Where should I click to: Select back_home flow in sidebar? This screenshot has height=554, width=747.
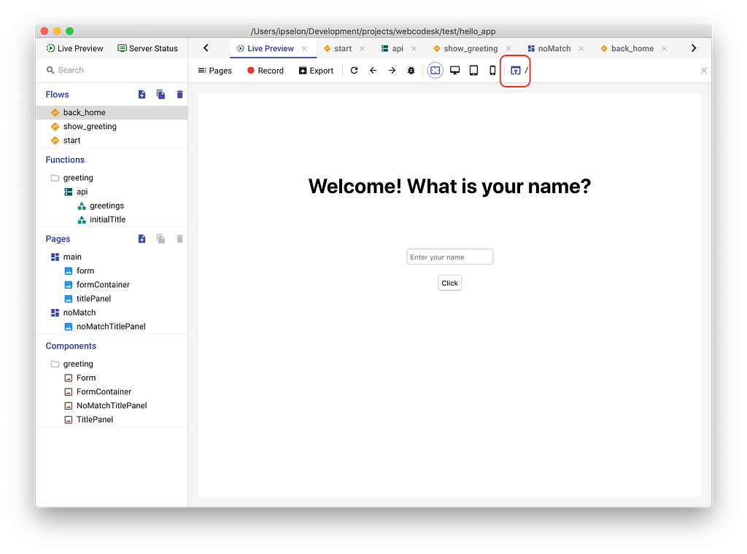pos(112,112)
